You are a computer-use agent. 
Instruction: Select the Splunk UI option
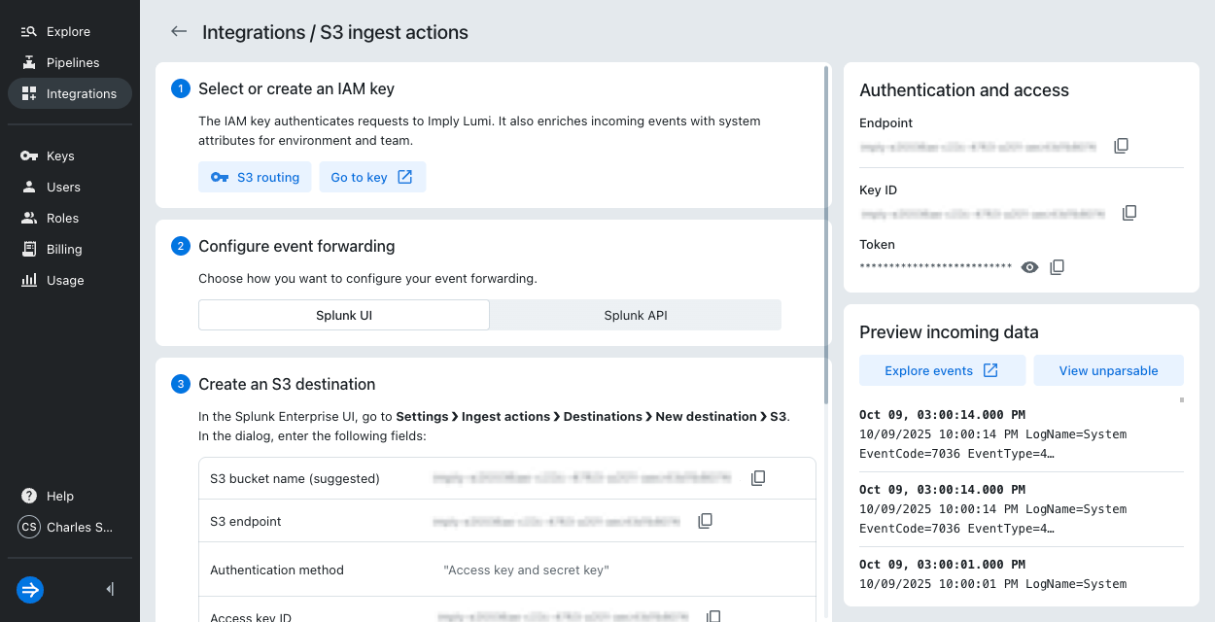pos(344,315)
